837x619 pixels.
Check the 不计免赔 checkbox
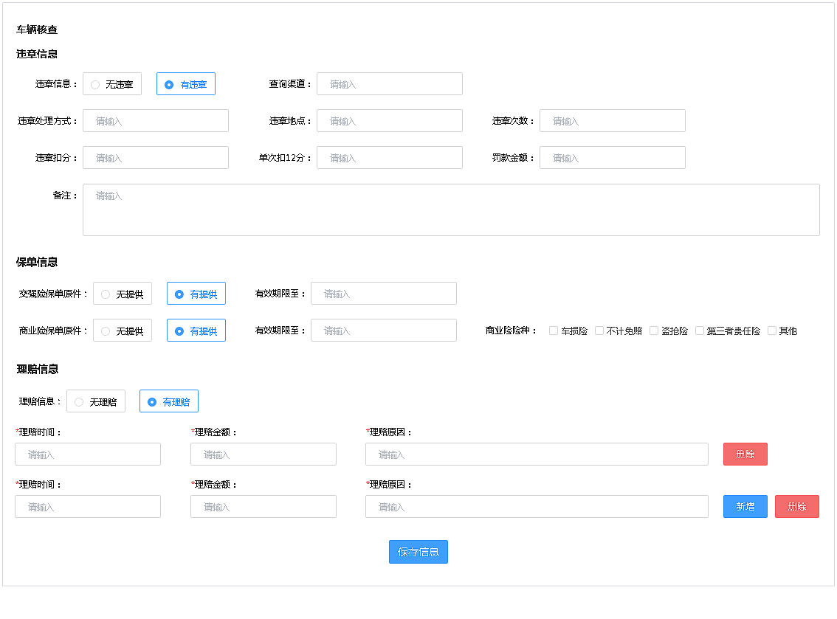(599, 331)
